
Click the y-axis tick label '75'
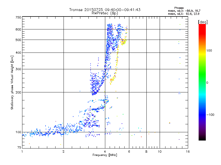click(x=19, y=147)
